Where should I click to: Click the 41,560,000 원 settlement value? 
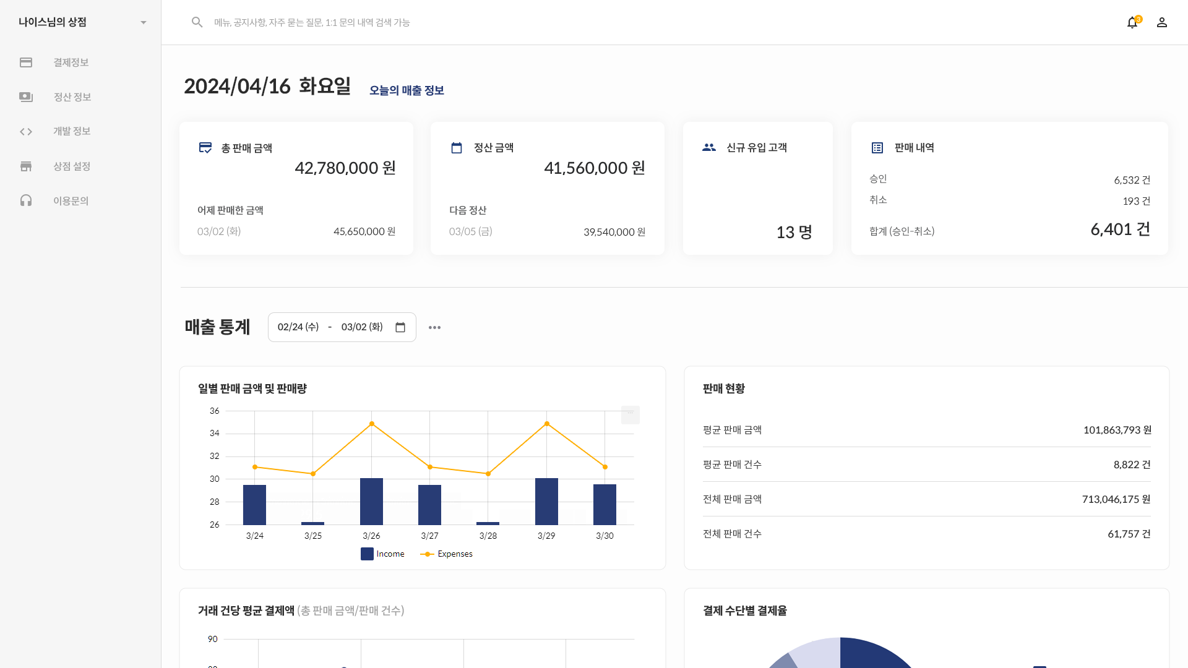pos(595,168)
